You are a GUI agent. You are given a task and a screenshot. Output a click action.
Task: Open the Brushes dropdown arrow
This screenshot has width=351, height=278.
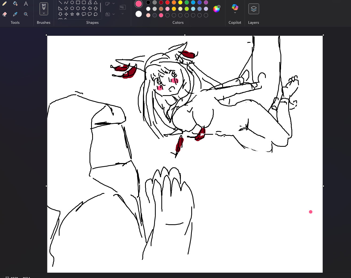point(44,13)
